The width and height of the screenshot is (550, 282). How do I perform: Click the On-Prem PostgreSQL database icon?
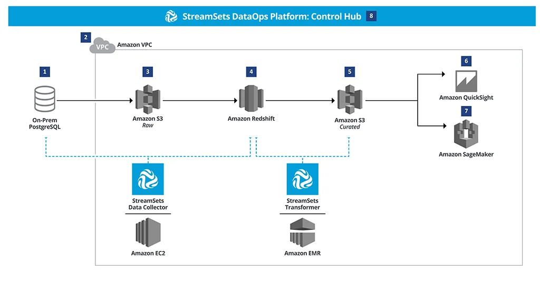pyautogui.click(x=45, y=99)
